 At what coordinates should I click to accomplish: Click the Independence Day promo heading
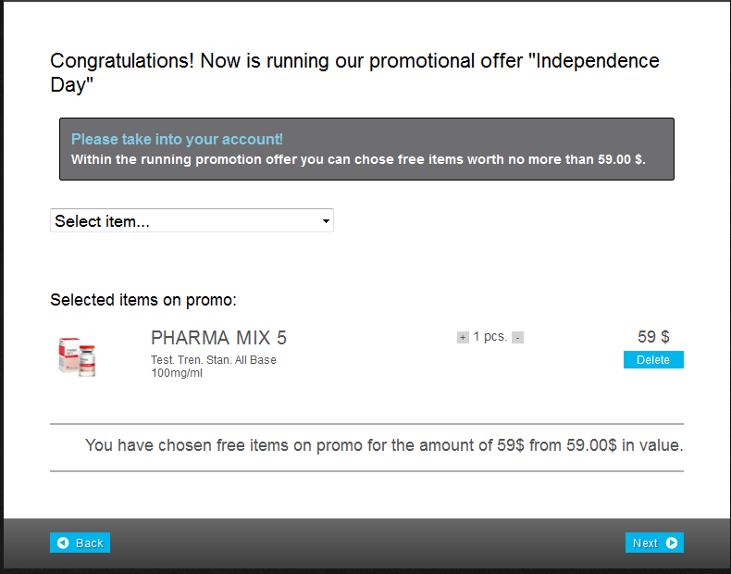click(354, 73)
